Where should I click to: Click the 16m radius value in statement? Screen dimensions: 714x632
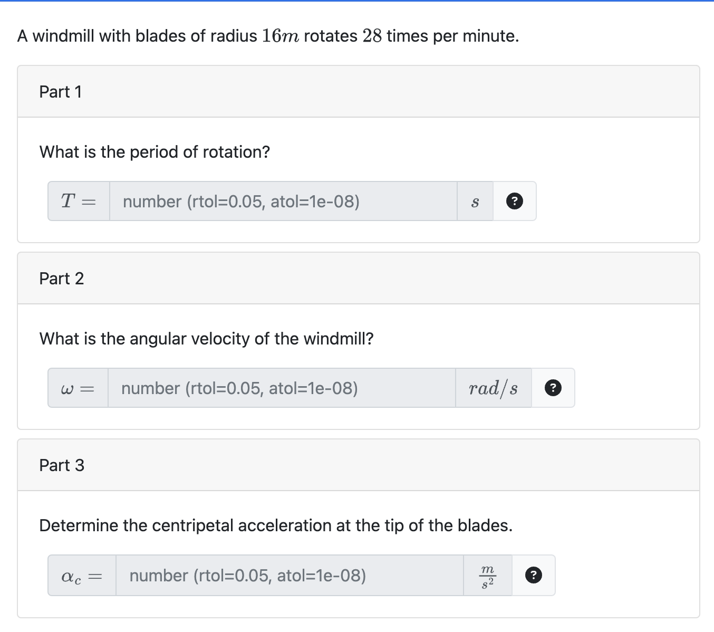tap(281, 36)
